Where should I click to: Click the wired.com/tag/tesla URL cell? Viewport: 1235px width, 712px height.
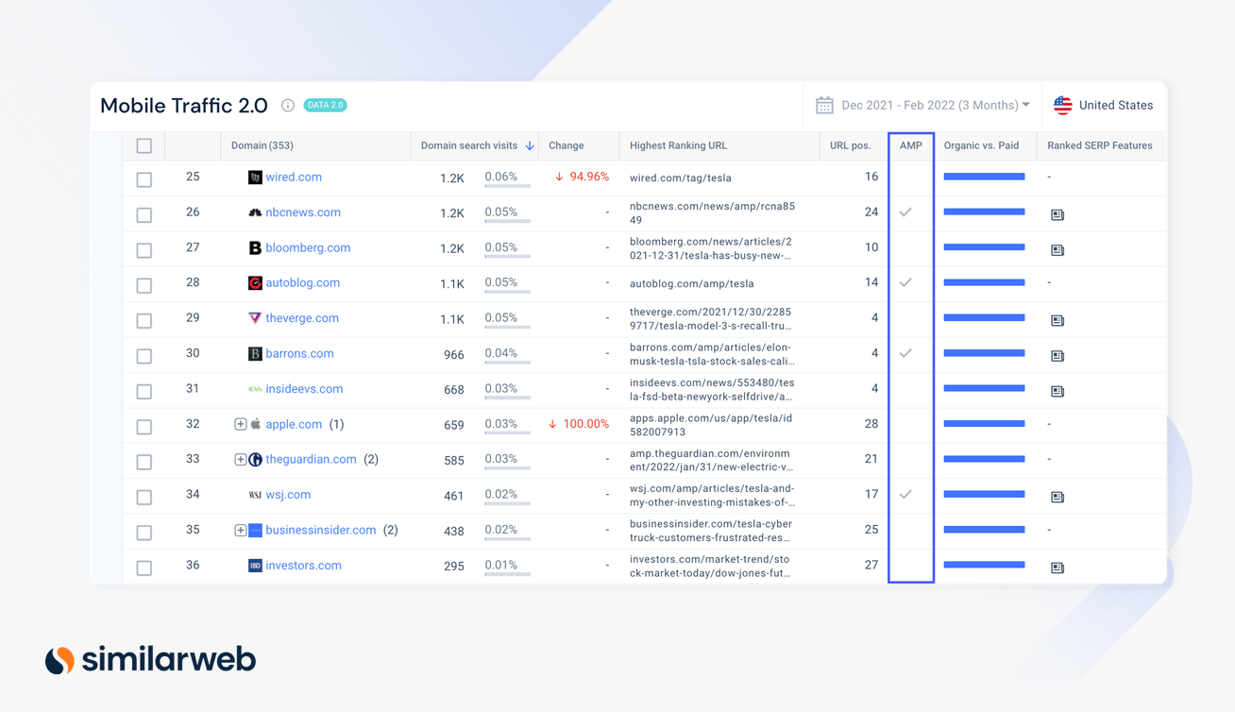pyautogui.click(x=680, y=178)
